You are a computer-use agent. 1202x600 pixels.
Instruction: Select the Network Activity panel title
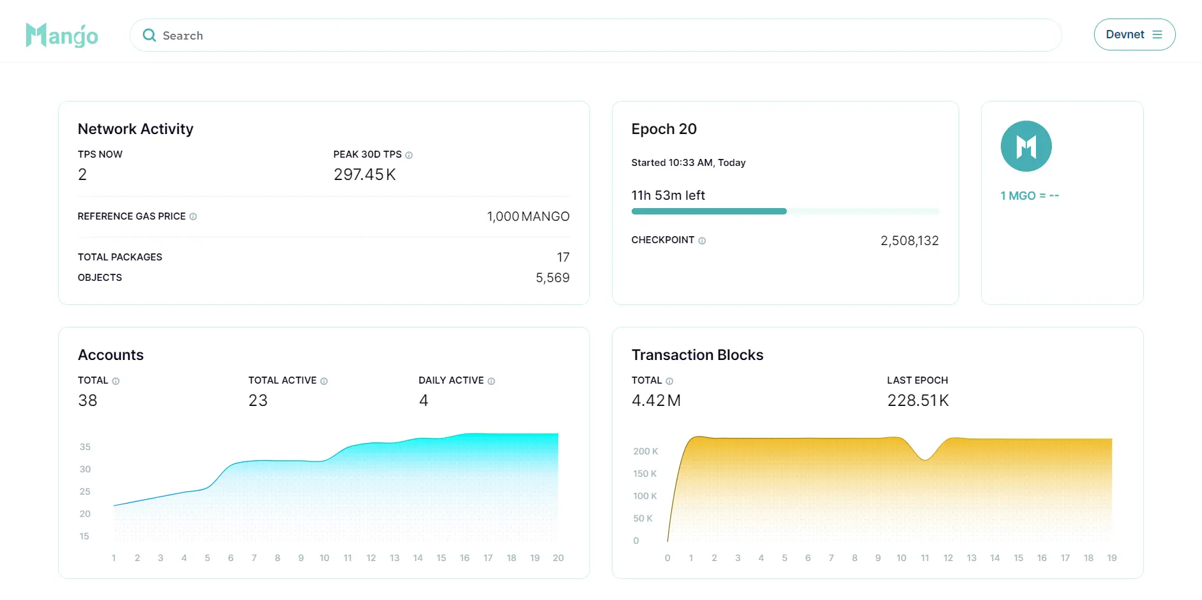[135, 129]
